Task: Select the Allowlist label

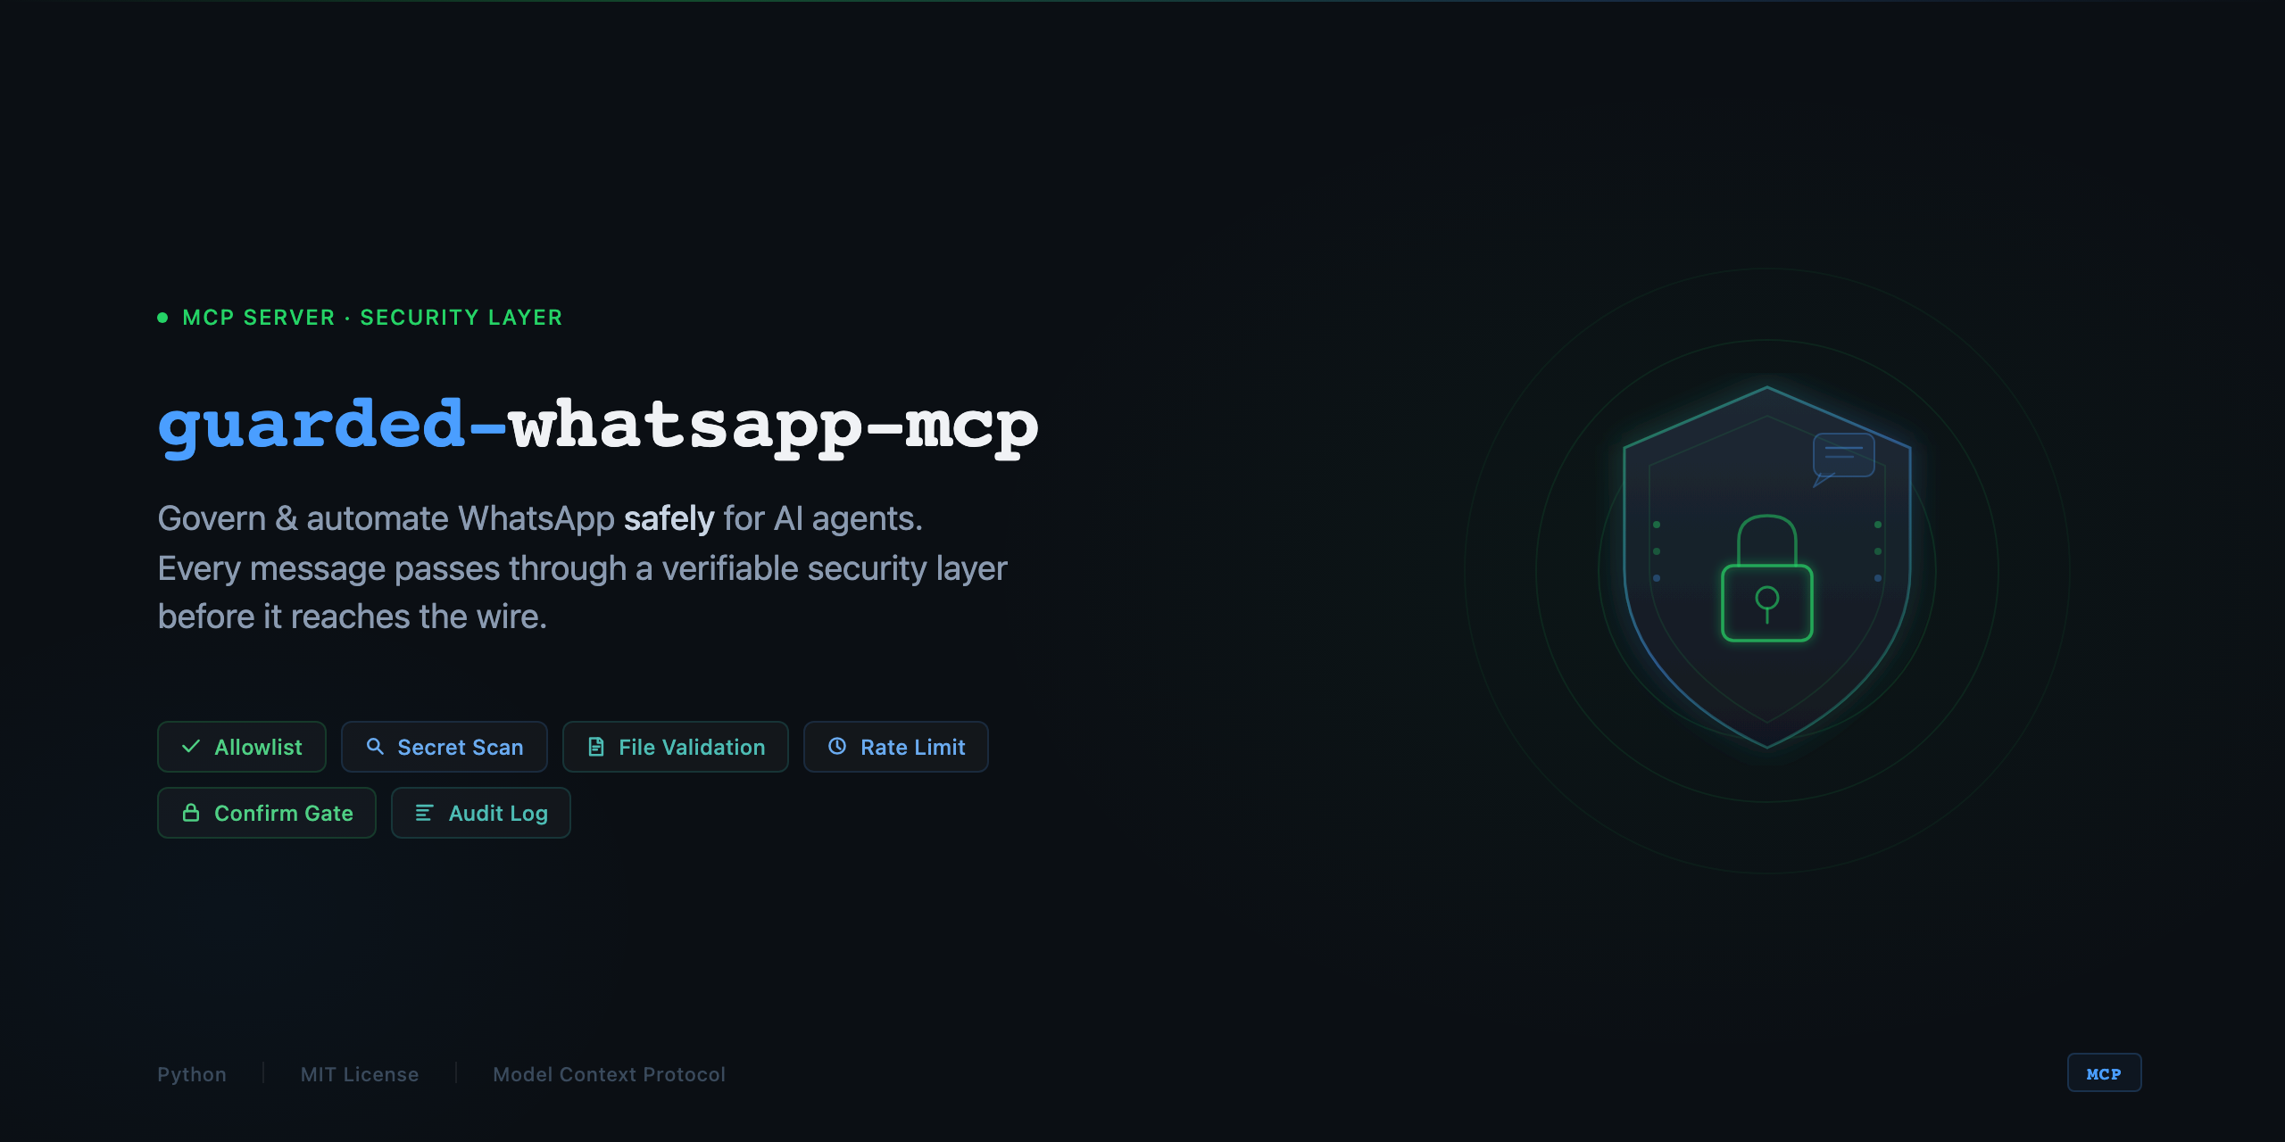Action: [258, 748]
